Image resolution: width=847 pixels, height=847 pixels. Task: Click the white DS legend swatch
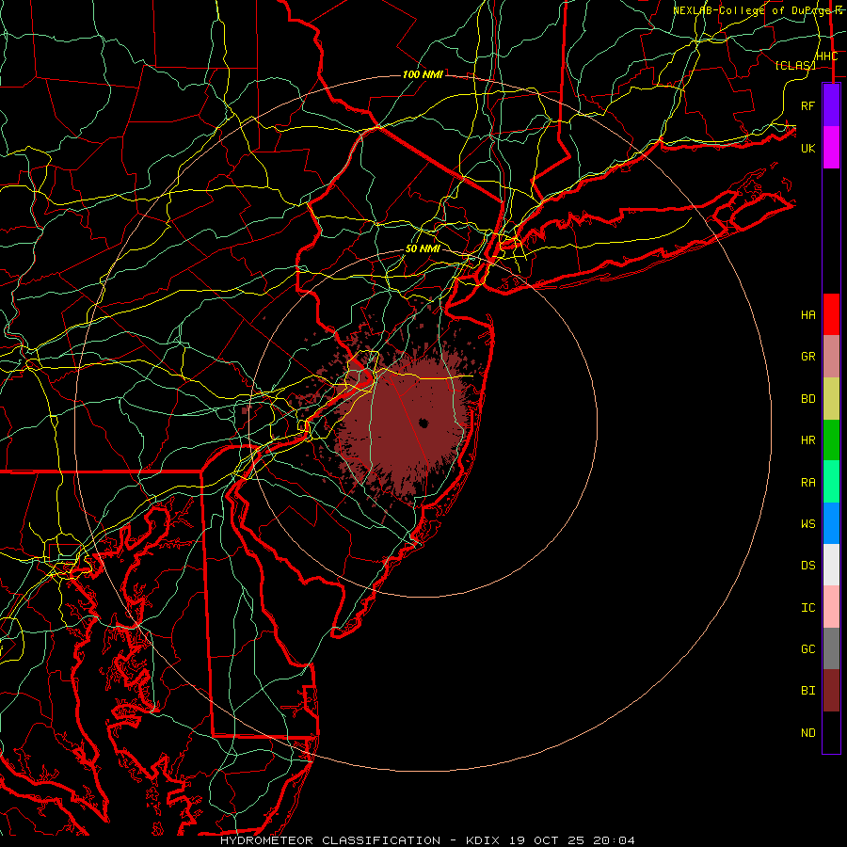click(x=831, y=565)
